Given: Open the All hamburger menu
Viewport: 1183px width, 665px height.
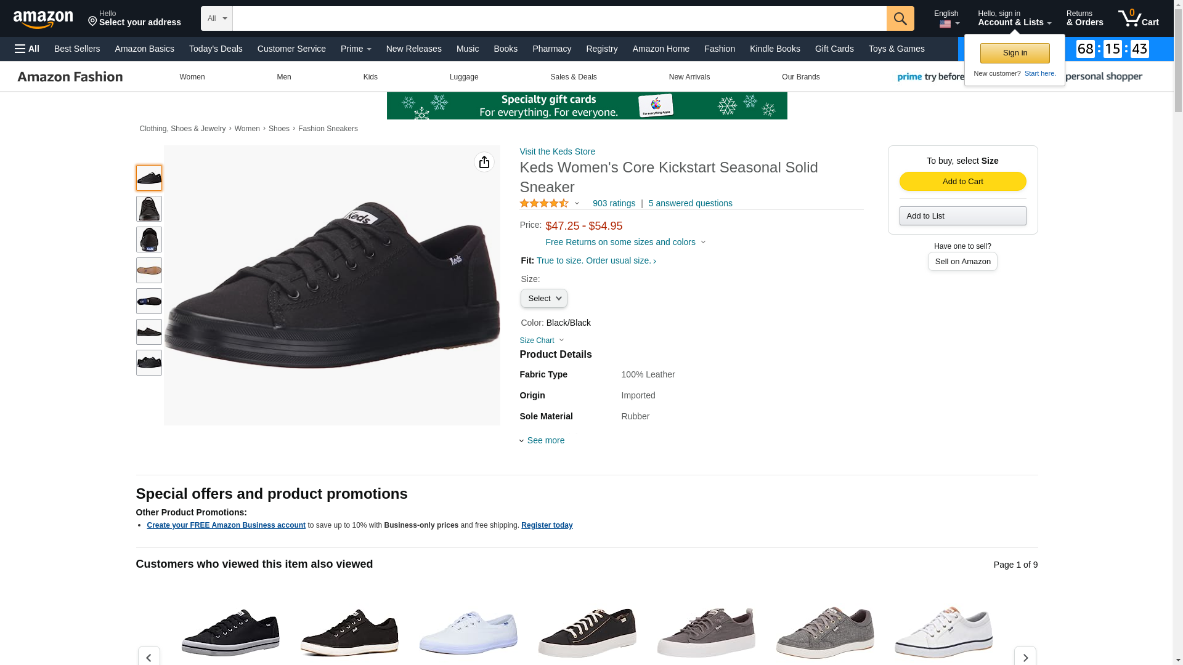Looking at the screenshot, I should coord(27,49).
